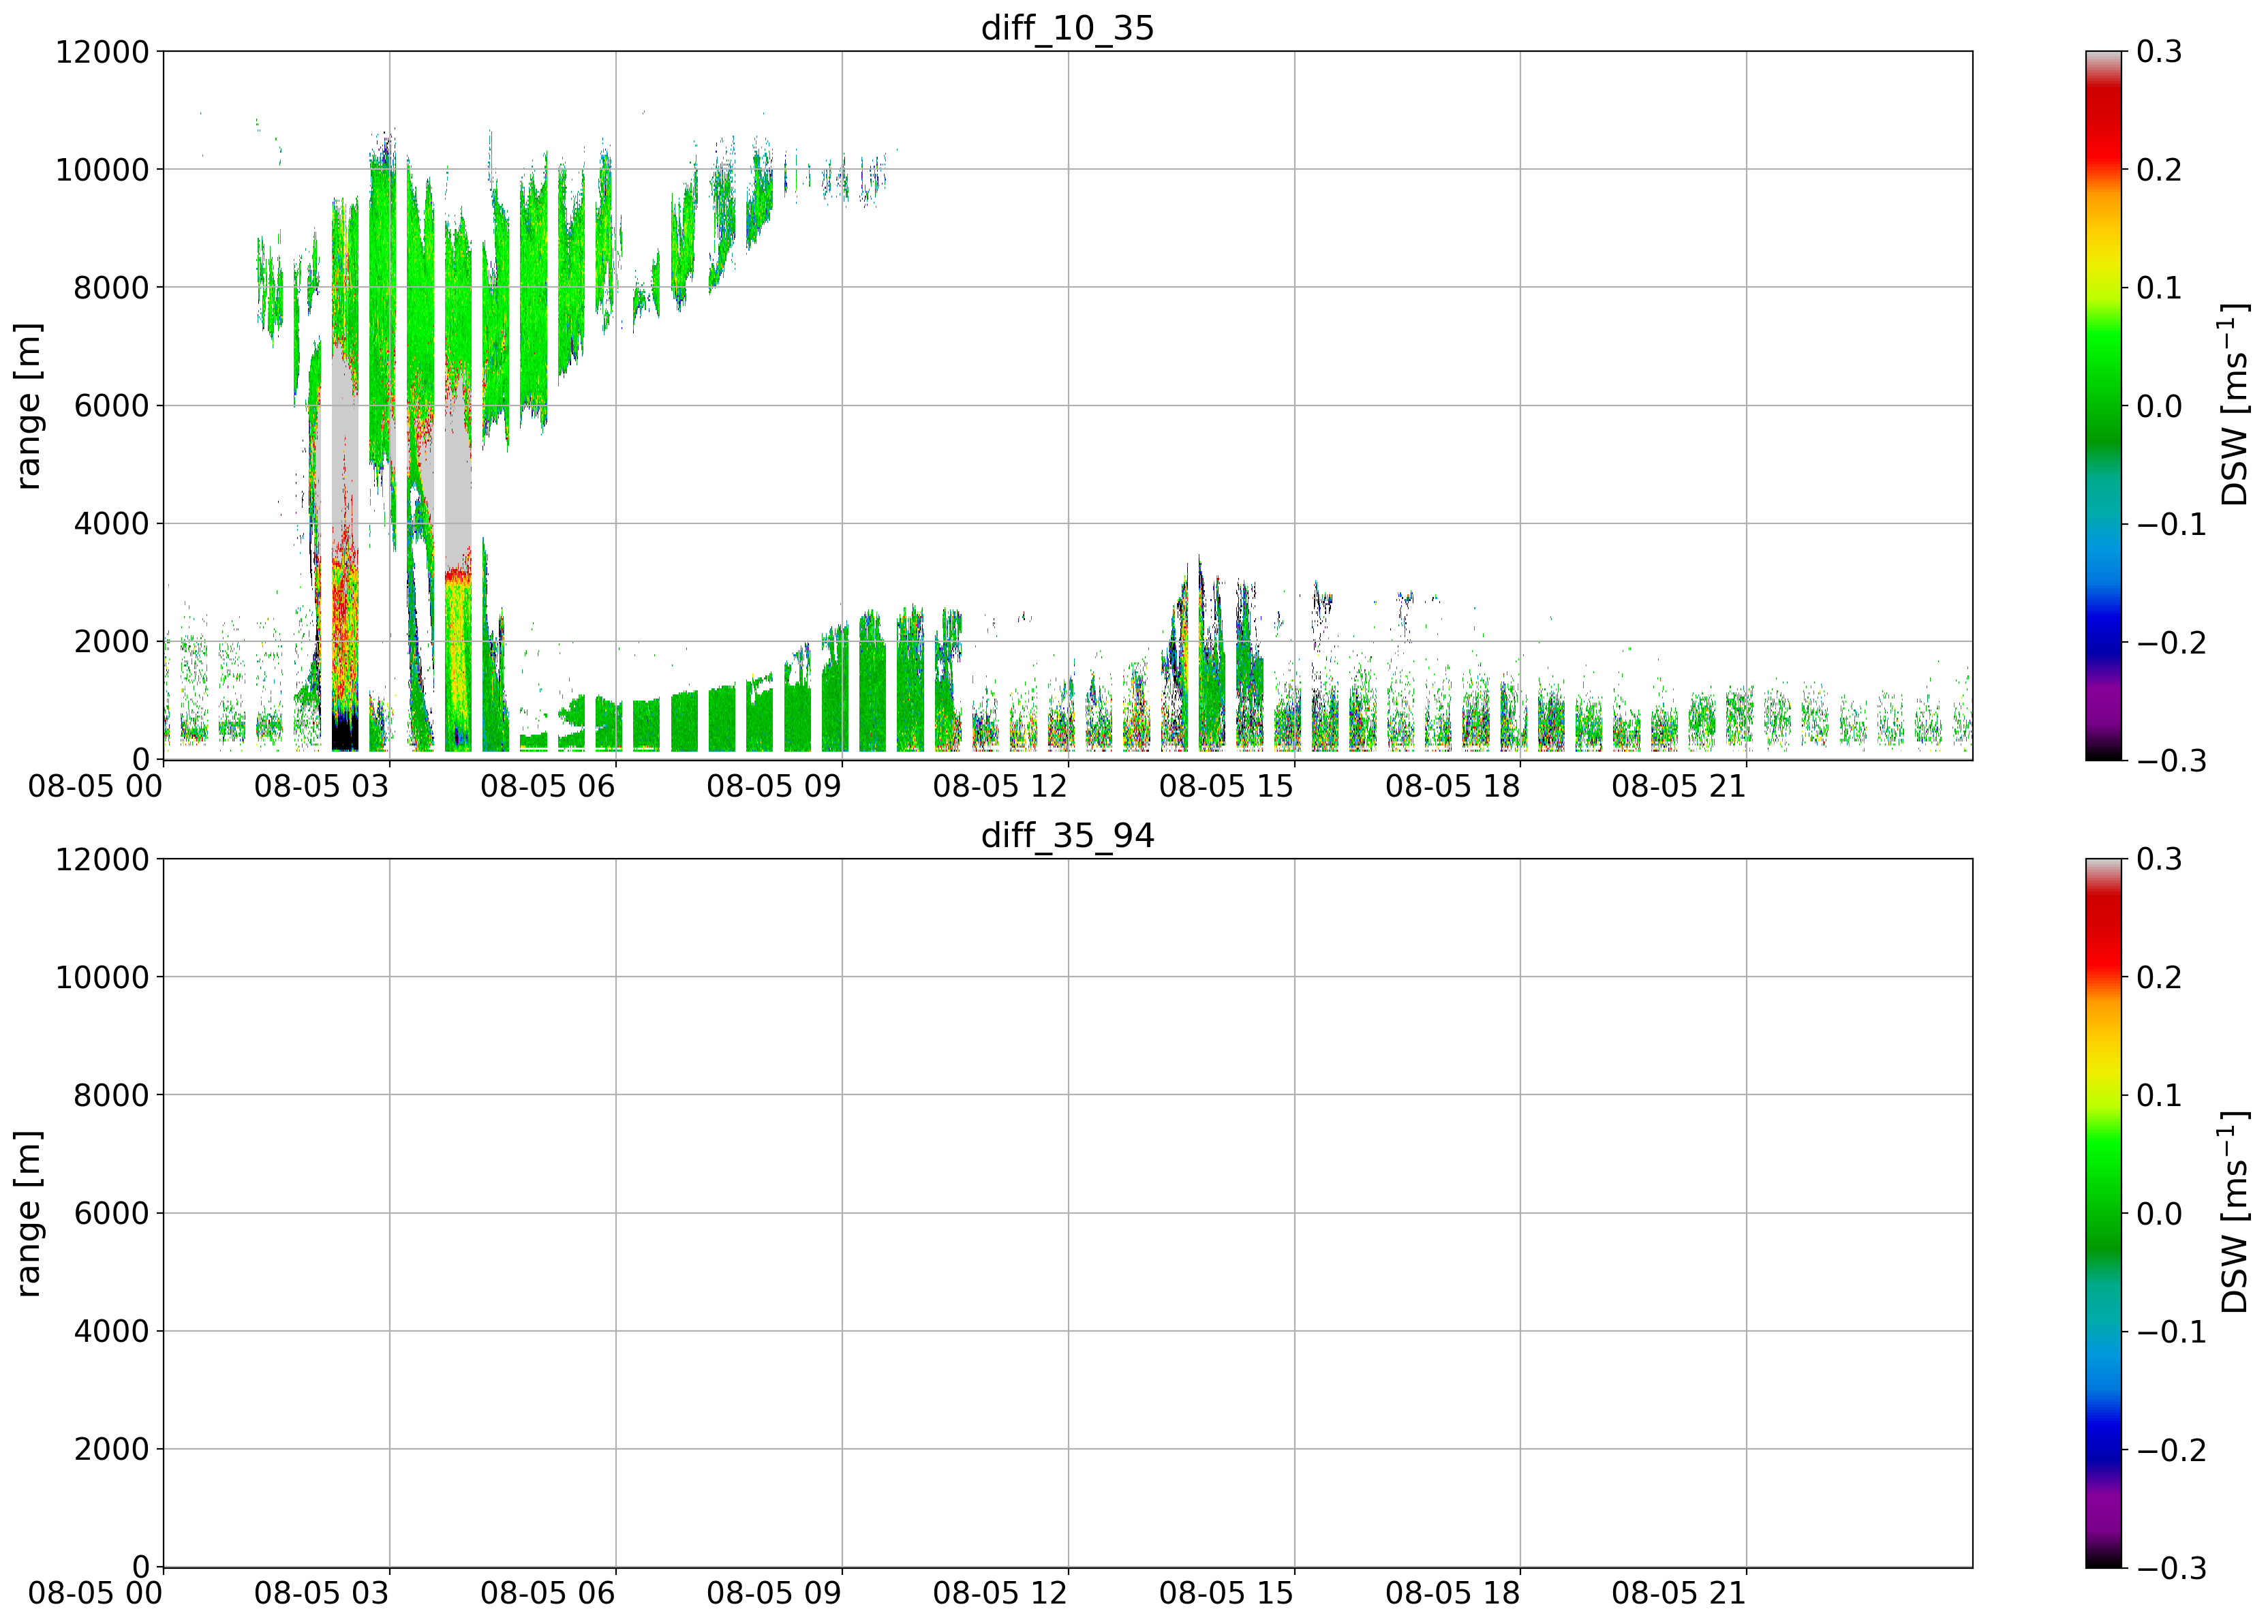Click the blue region of diff_10_35 colorbar
This screenshot has width=2268, height=1624.
(x=2103, y=625)
